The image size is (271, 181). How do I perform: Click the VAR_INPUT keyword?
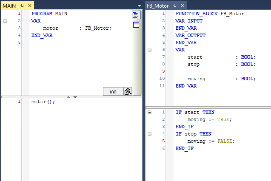coord(189,21)
